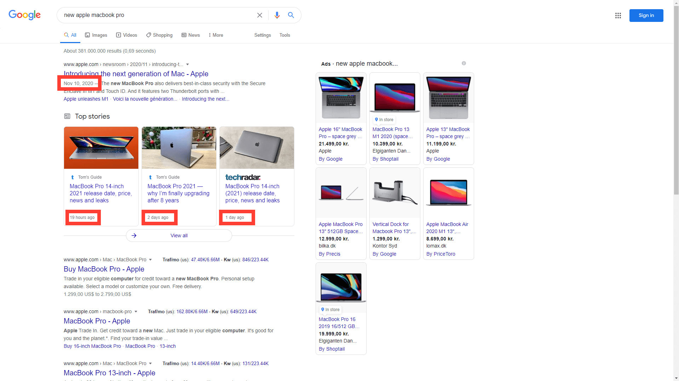Screen dimensions: 679x381
Task: Open the dropdown next to Buy MacBook Pro URL
Action: coord(150,260)
